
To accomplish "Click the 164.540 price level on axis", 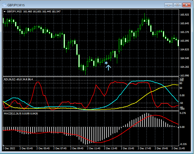I will [x=184, y=58].
